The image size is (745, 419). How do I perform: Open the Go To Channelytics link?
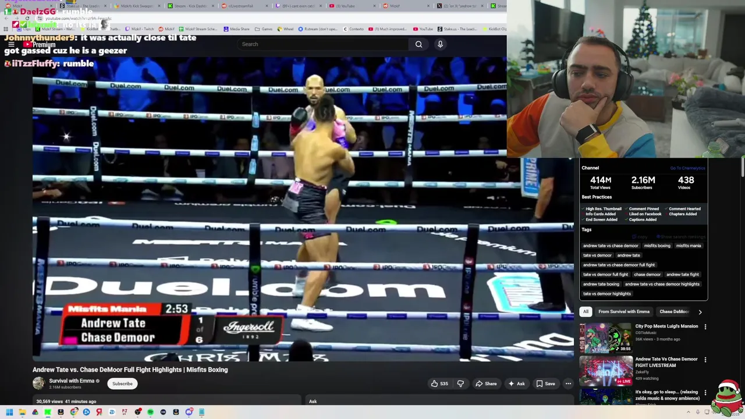[687, 168]
